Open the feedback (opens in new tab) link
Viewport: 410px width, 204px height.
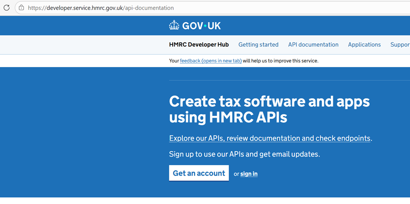211,61
